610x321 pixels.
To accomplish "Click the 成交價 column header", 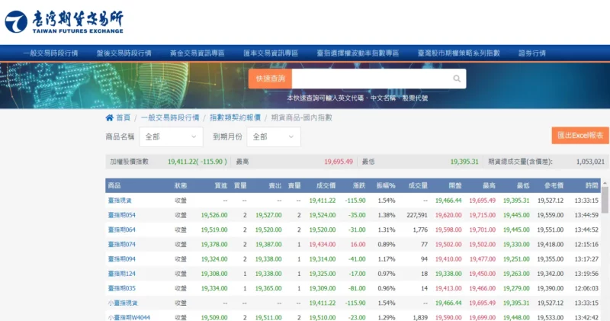I will point(326,185).
